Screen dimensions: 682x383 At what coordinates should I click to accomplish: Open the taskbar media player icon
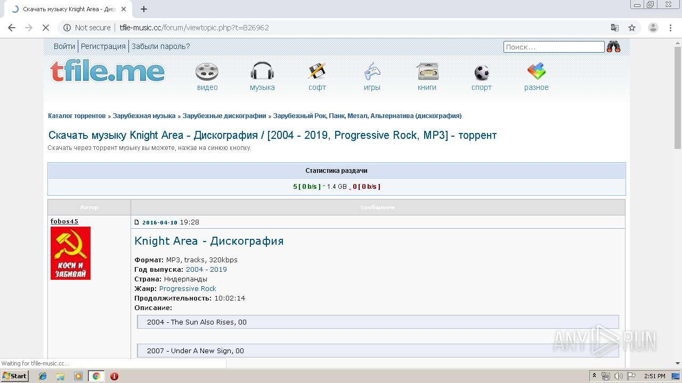(78, 376)
